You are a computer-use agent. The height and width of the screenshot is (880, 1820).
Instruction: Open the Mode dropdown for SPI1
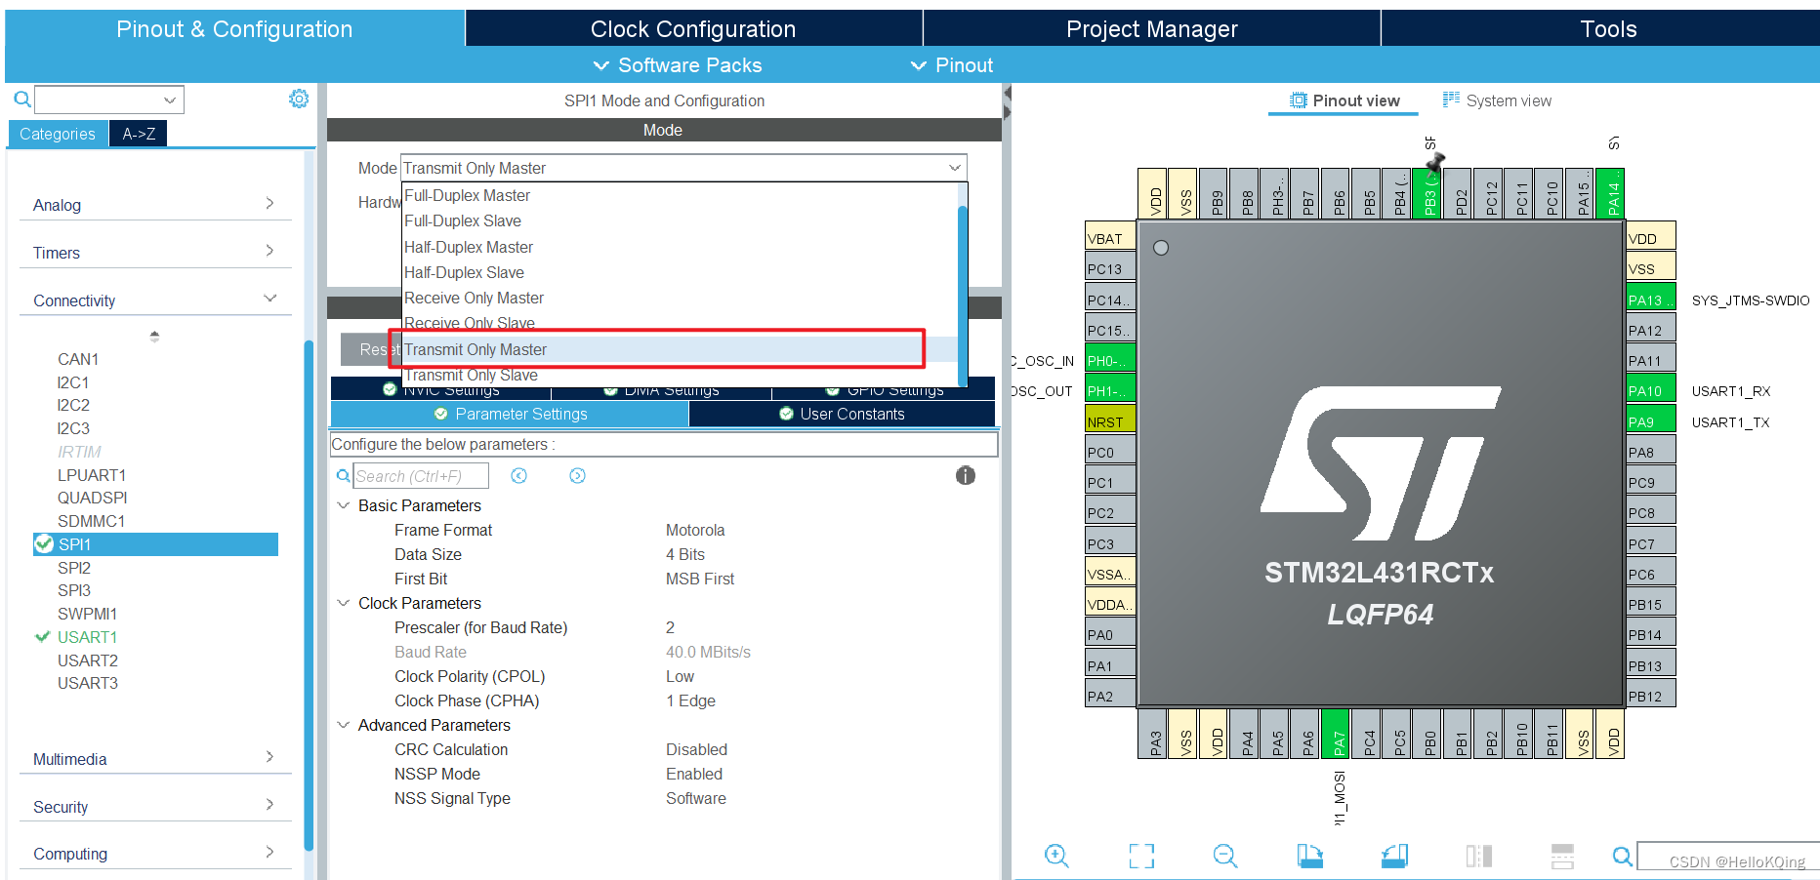[684, 168]
